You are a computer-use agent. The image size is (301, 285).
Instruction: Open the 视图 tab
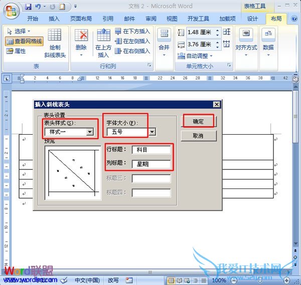coord(172,19)
